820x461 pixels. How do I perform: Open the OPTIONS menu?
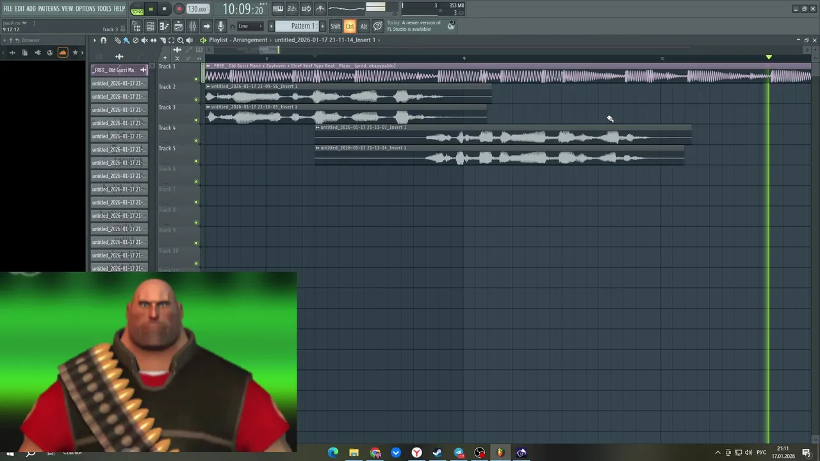click(85, 8)
